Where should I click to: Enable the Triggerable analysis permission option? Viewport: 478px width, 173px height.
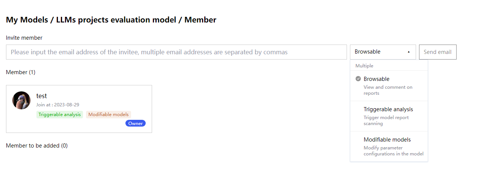pyautogui.click(x=389, y=116)
